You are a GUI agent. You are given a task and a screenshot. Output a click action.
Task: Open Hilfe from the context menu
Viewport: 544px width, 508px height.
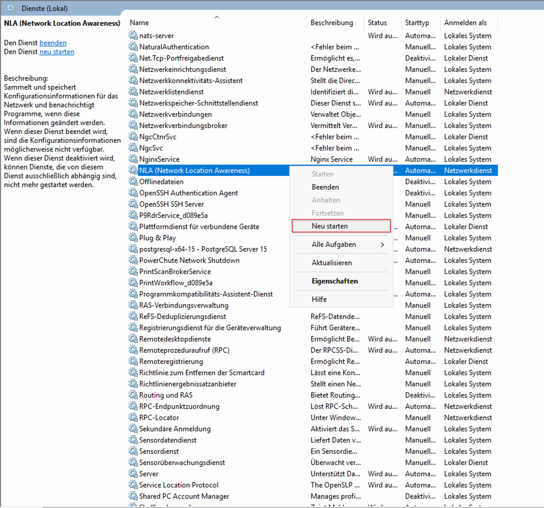(319, 299)
